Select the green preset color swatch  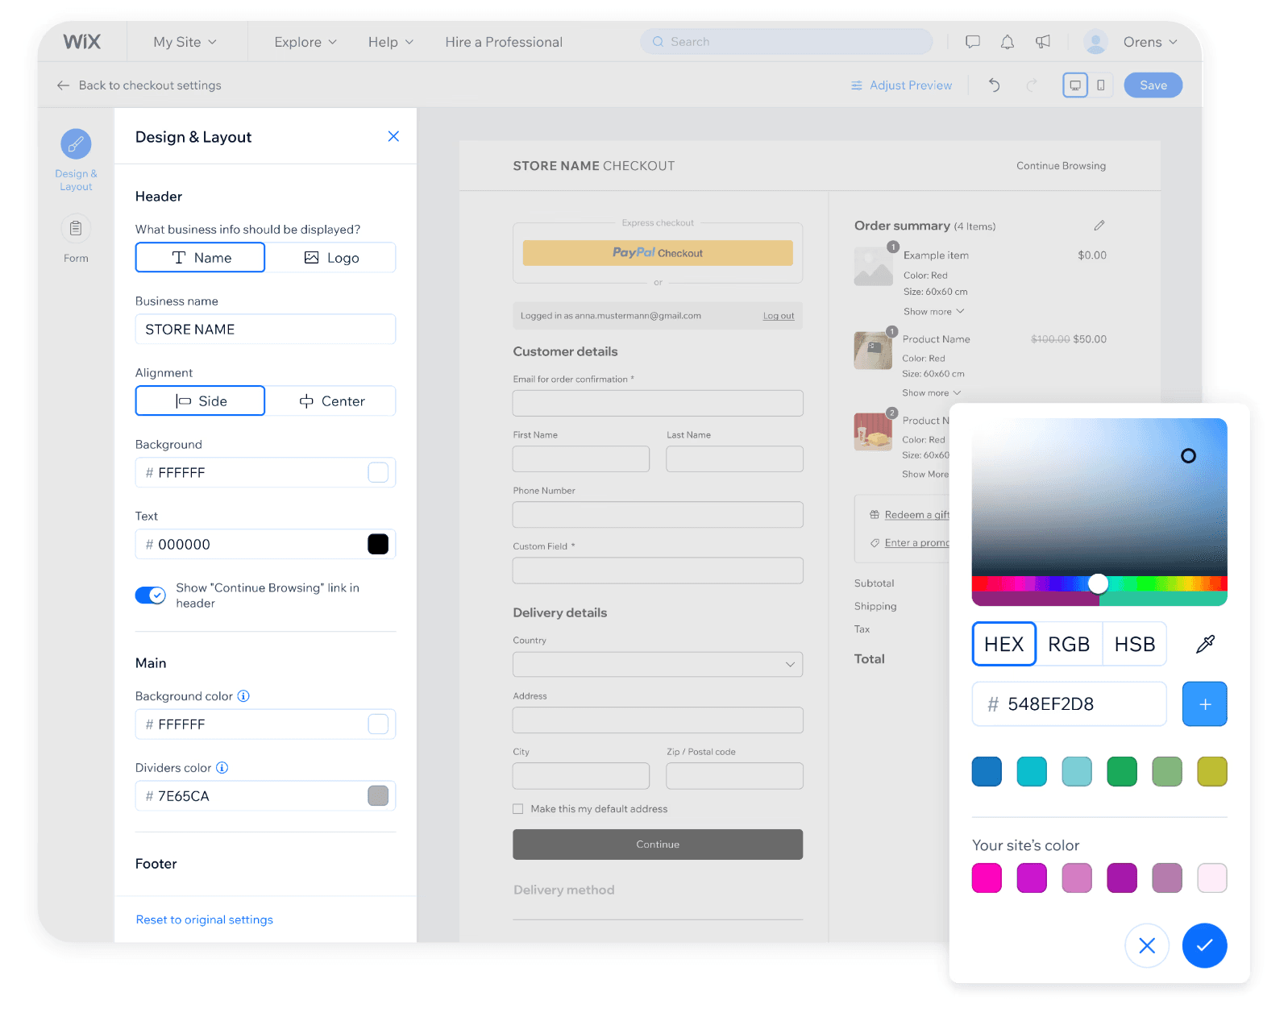(x=1122, y=772)
